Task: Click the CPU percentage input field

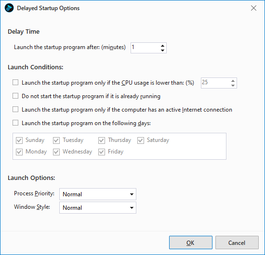Action: [215, 83]
